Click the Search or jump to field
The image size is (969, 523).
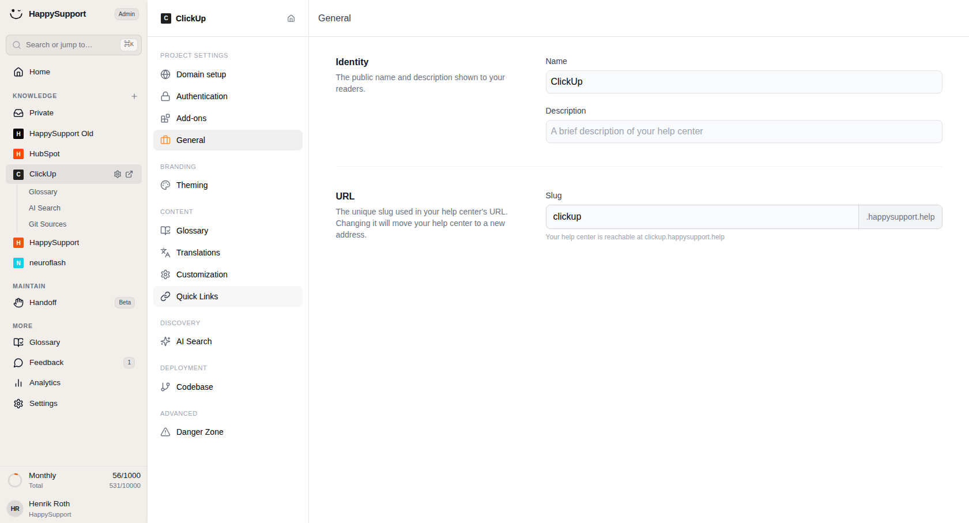click(x=74, y=45)
